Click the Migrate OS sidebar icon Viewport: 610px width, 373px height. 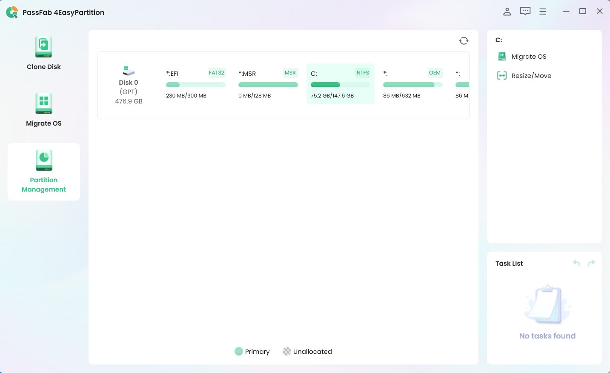pyautogui.click(x=43, y=104)
